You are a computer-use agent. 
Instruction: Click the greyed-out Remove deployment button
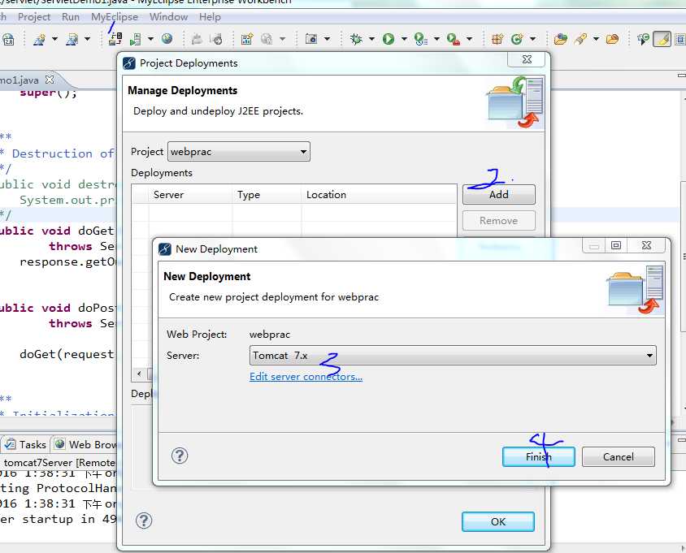point(499,221)
